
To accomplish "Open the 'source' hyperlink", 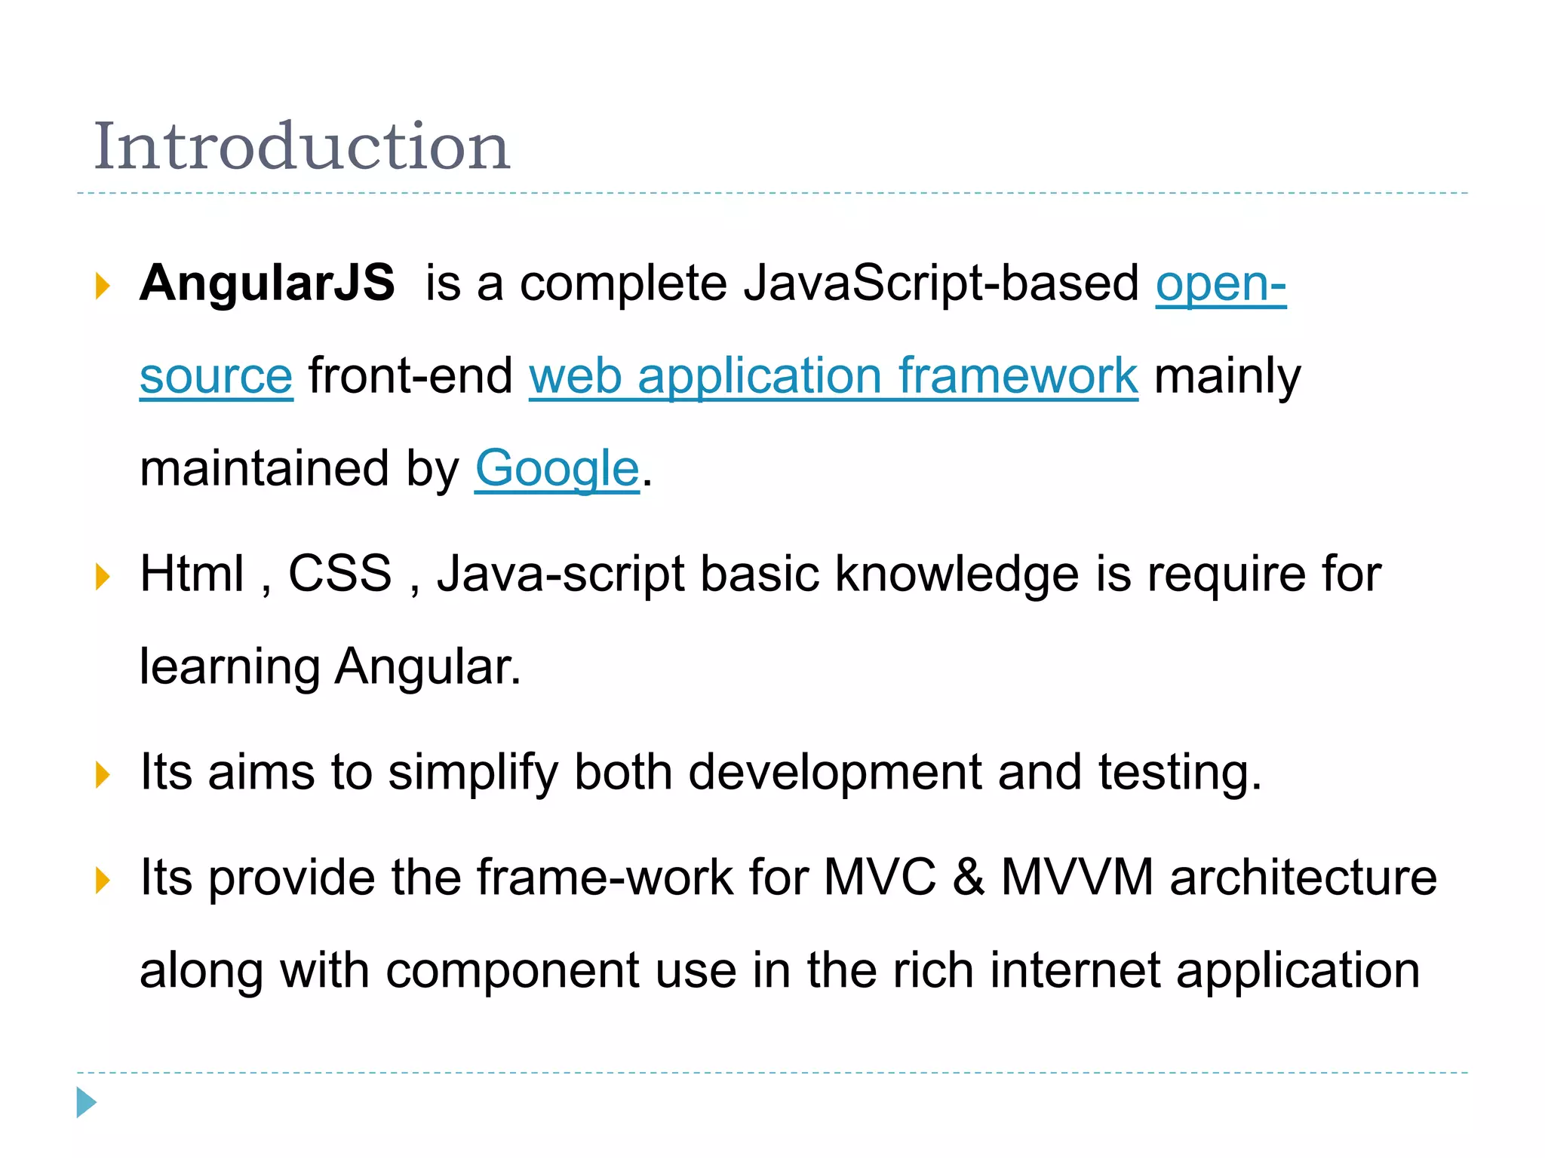I will coord(216,377).
